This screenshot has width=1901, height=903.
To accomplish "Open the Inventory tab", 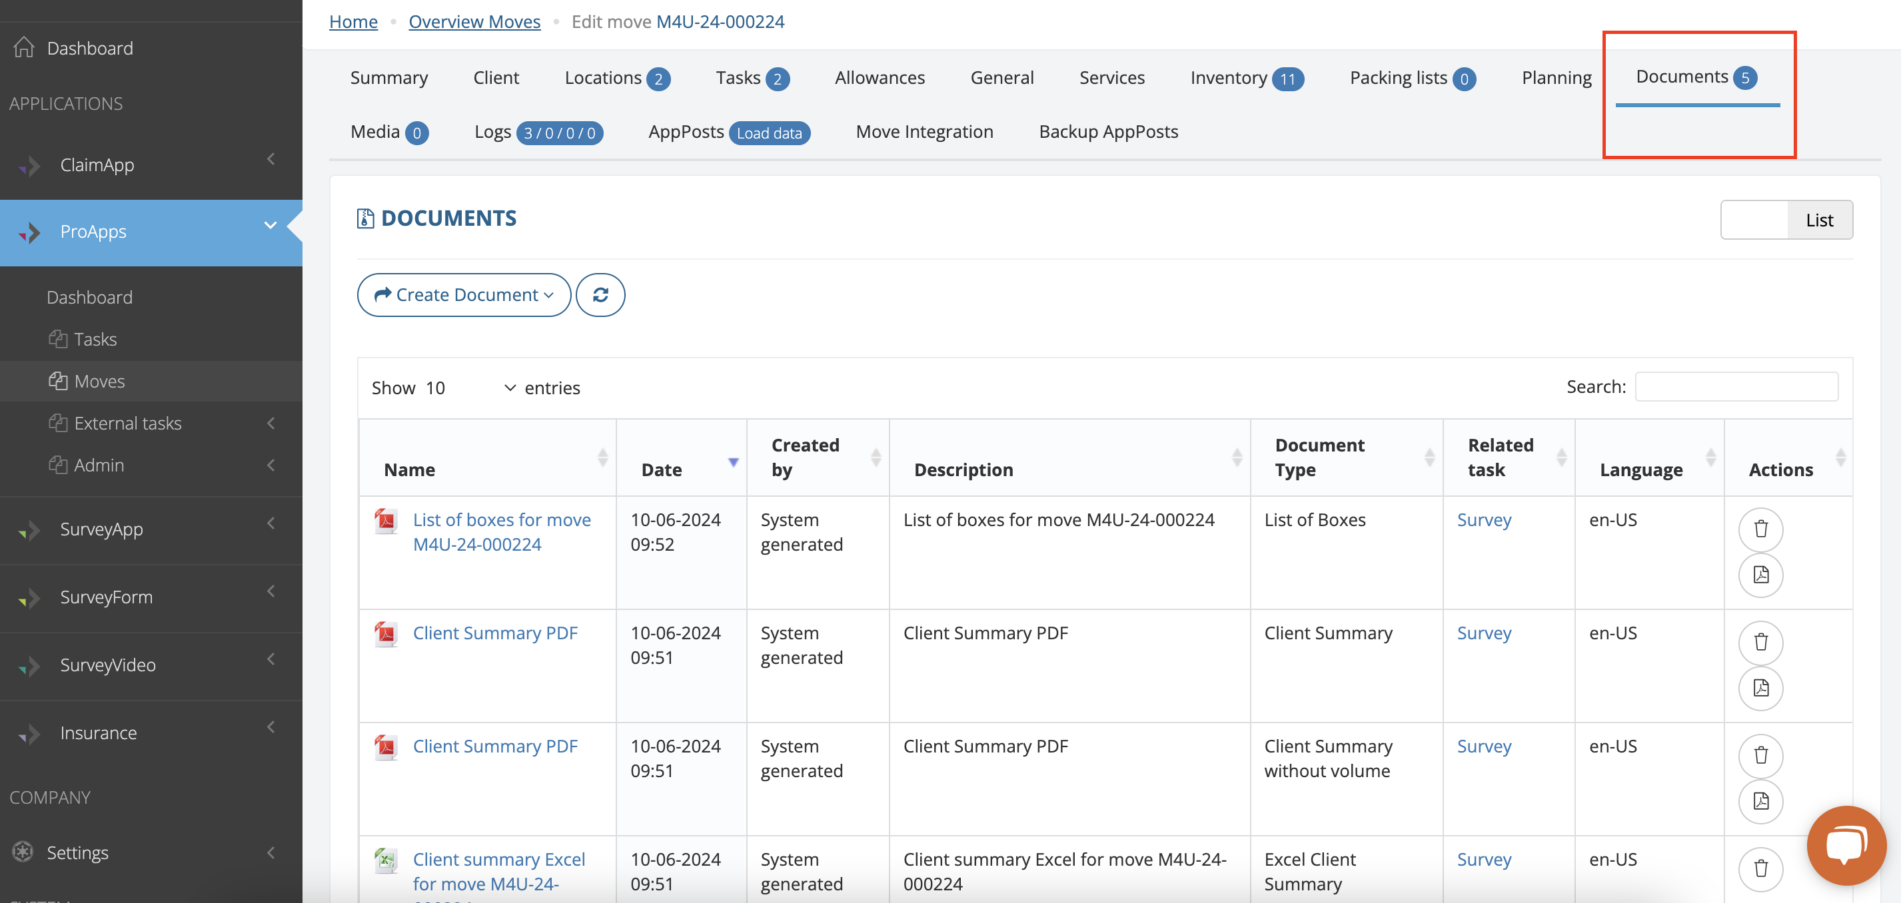I will 1247,77.
